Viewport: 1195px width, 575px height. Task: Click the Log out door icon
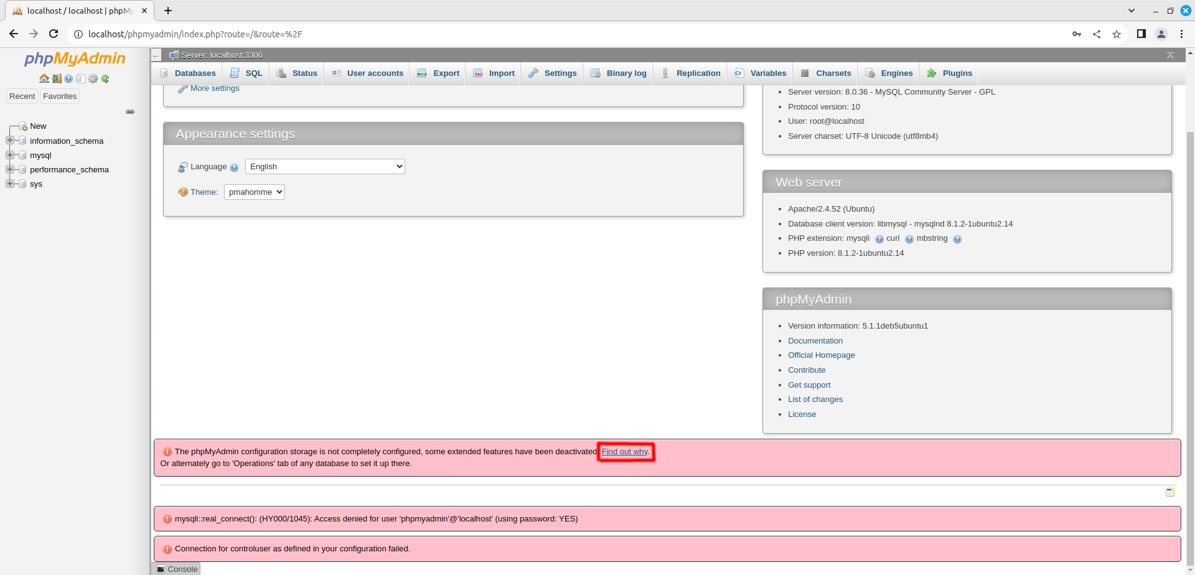click(x=57, y=78)
